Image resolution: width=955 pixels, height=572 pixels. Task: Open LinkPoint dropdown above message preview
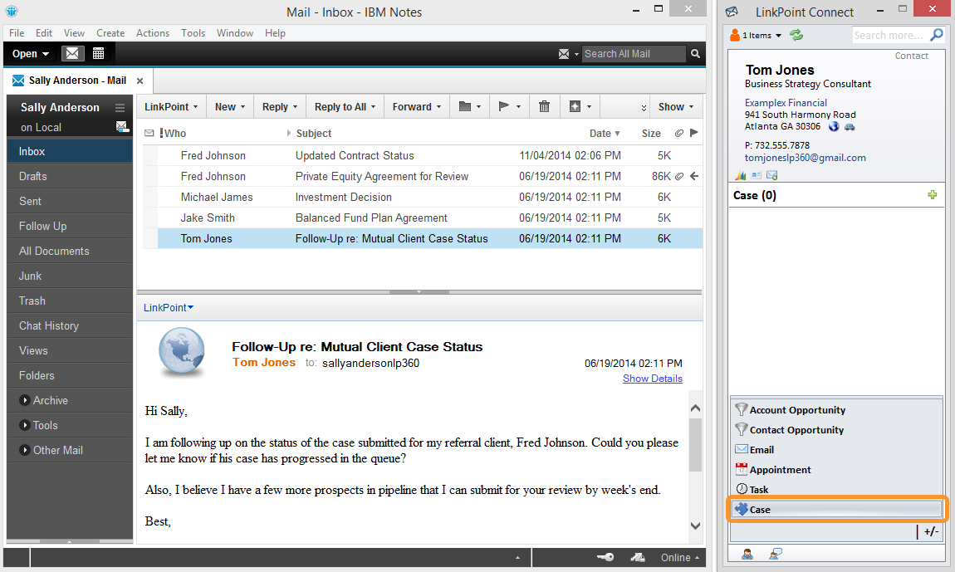[169, 308]
